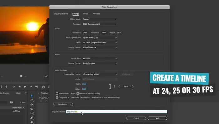Screen dimensions: 219x124
Task: Switch to Tracks tab
Action: click(86, 14)
